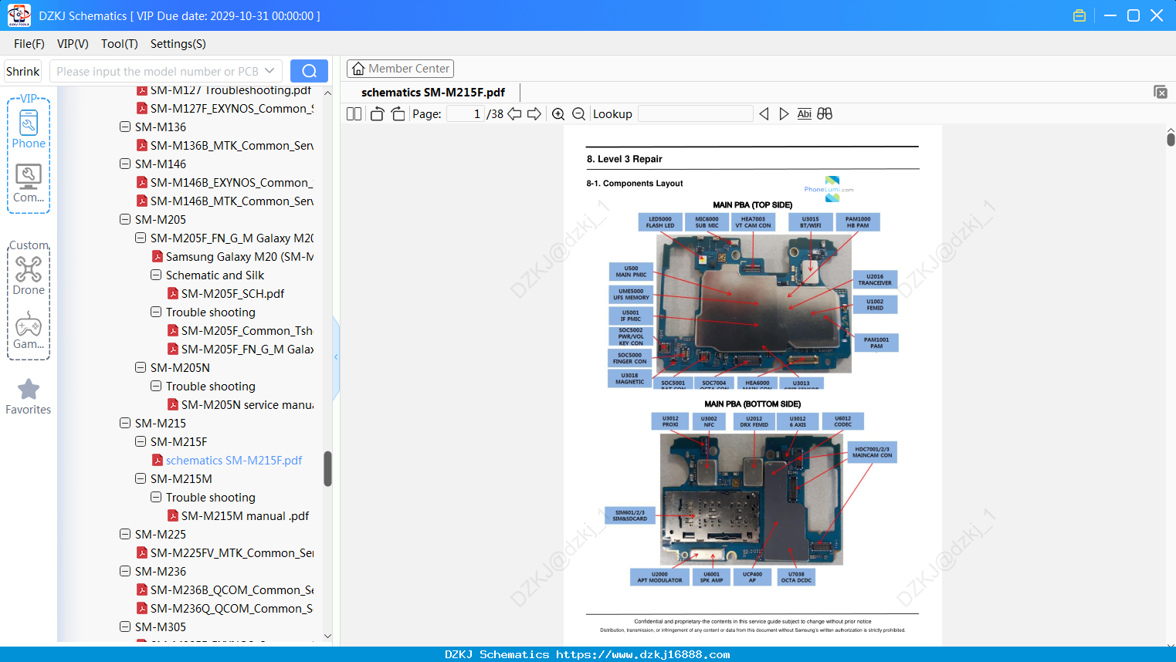
Task: Select schematics SM-M215F.pdf tab
Action: (433, 93)
